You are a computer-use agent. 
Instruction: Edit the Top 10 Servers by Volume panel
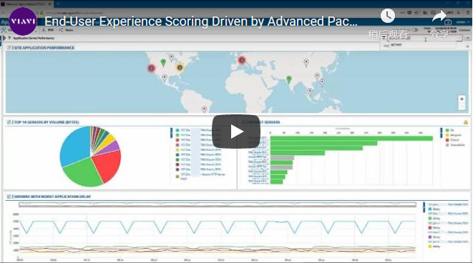pos(9,122)
